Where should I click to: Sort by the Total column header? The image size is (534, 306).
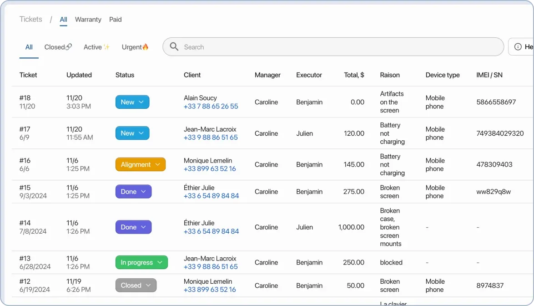[x=354, y=75]
